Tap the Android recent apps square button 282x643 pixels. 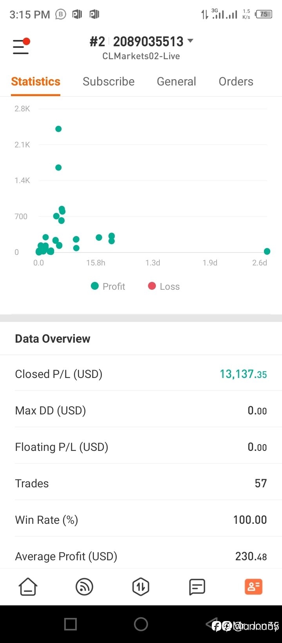[70, 624]
